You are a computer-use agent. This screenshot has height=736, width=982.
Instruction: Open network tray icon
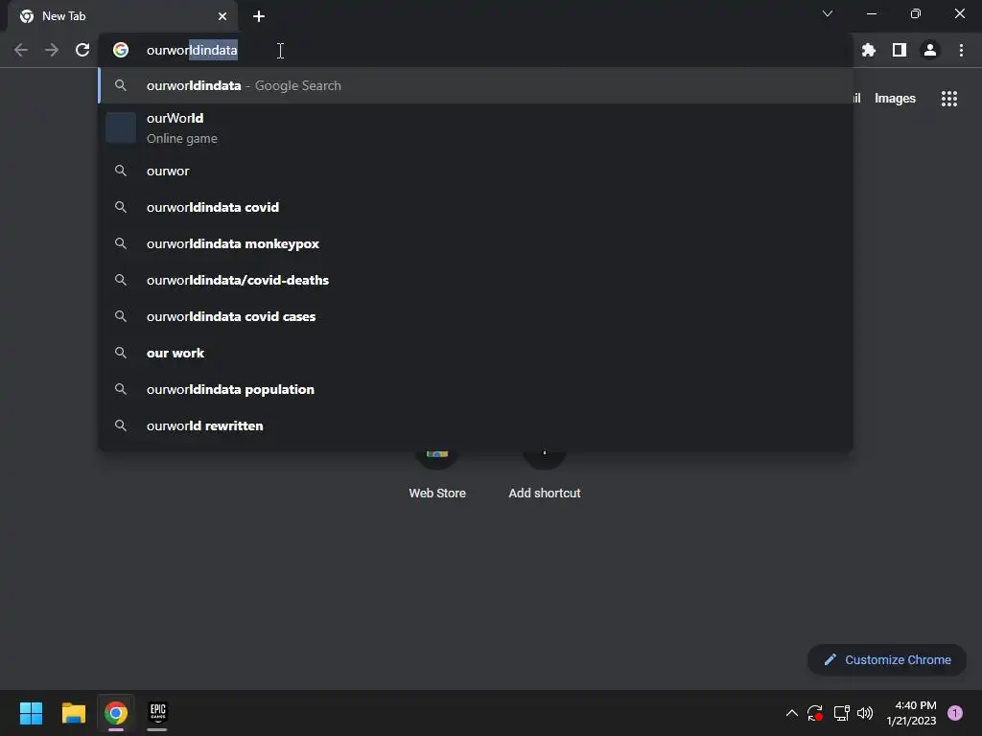841,713
